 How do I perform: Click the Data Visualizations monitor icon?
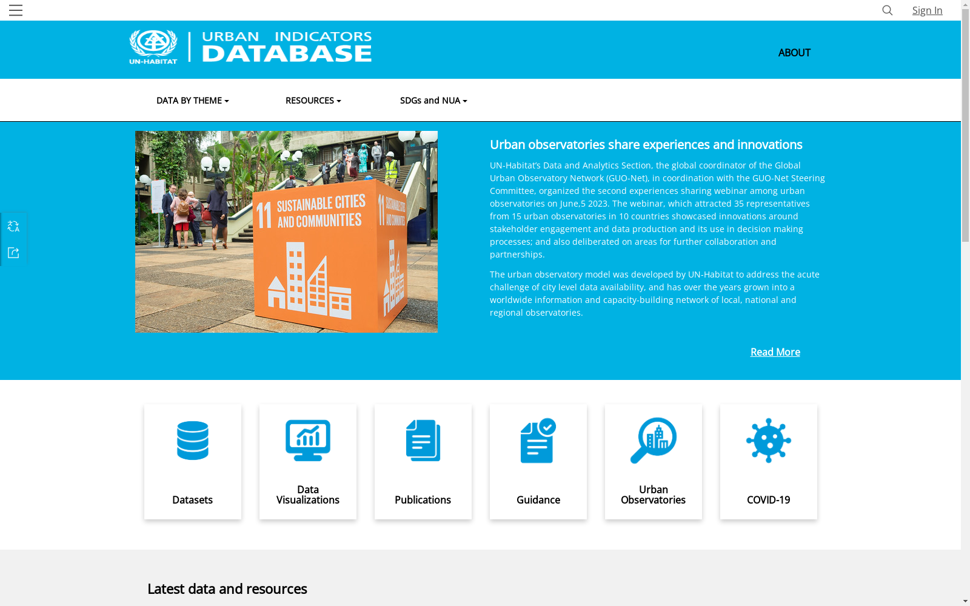tap(308, 441)
